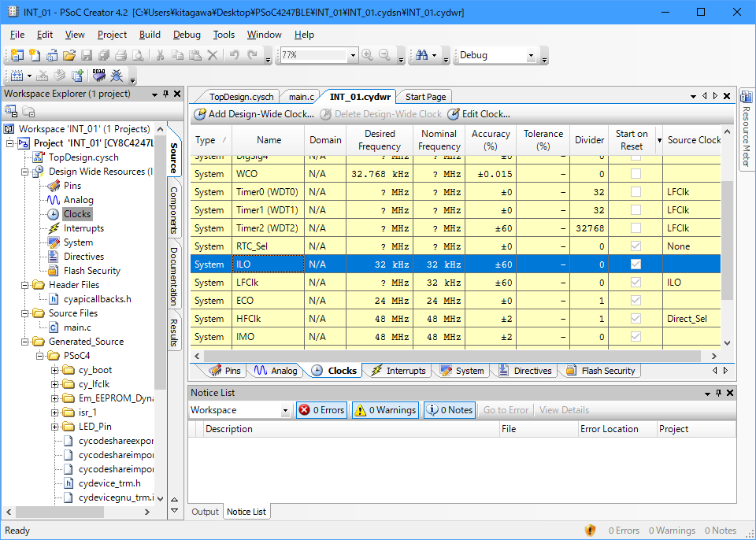Switch to the main.c editor tab
The image size is (756, 540).
point(301,97)
